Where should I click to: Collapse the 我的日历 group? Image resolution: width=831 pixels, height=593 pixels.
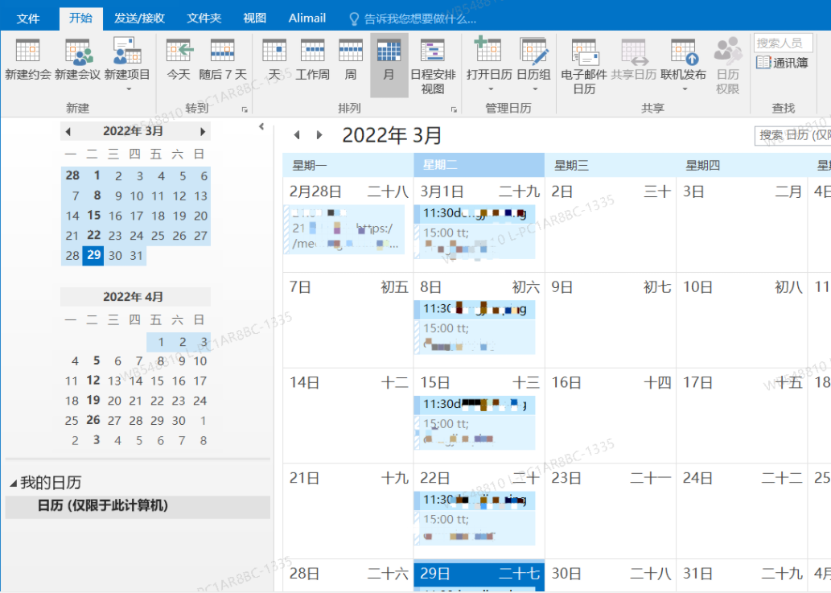[x=14, y=484]
